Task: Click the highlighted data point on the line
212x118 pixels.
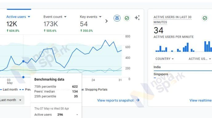Action: coord(23,61)
